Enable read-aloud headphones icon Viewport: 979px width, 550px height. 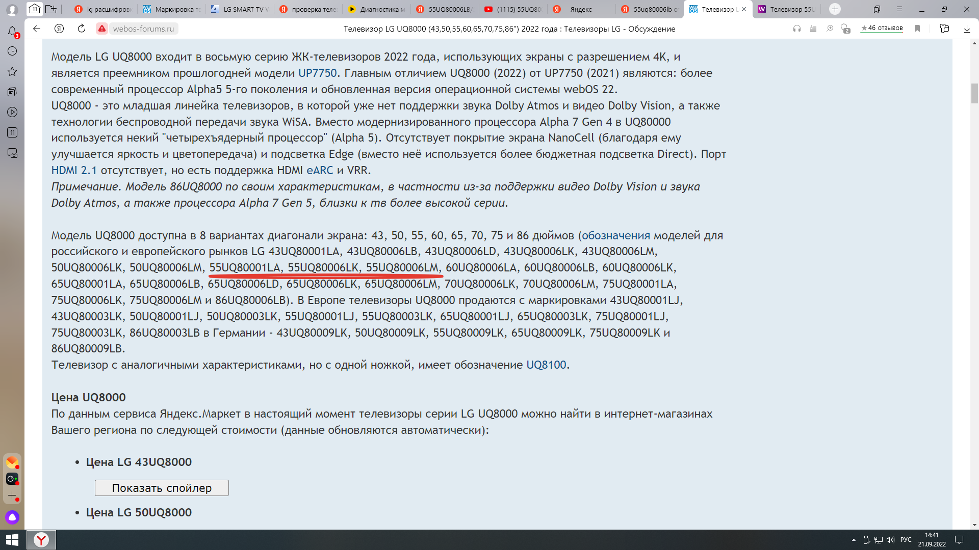pos(797,29)
